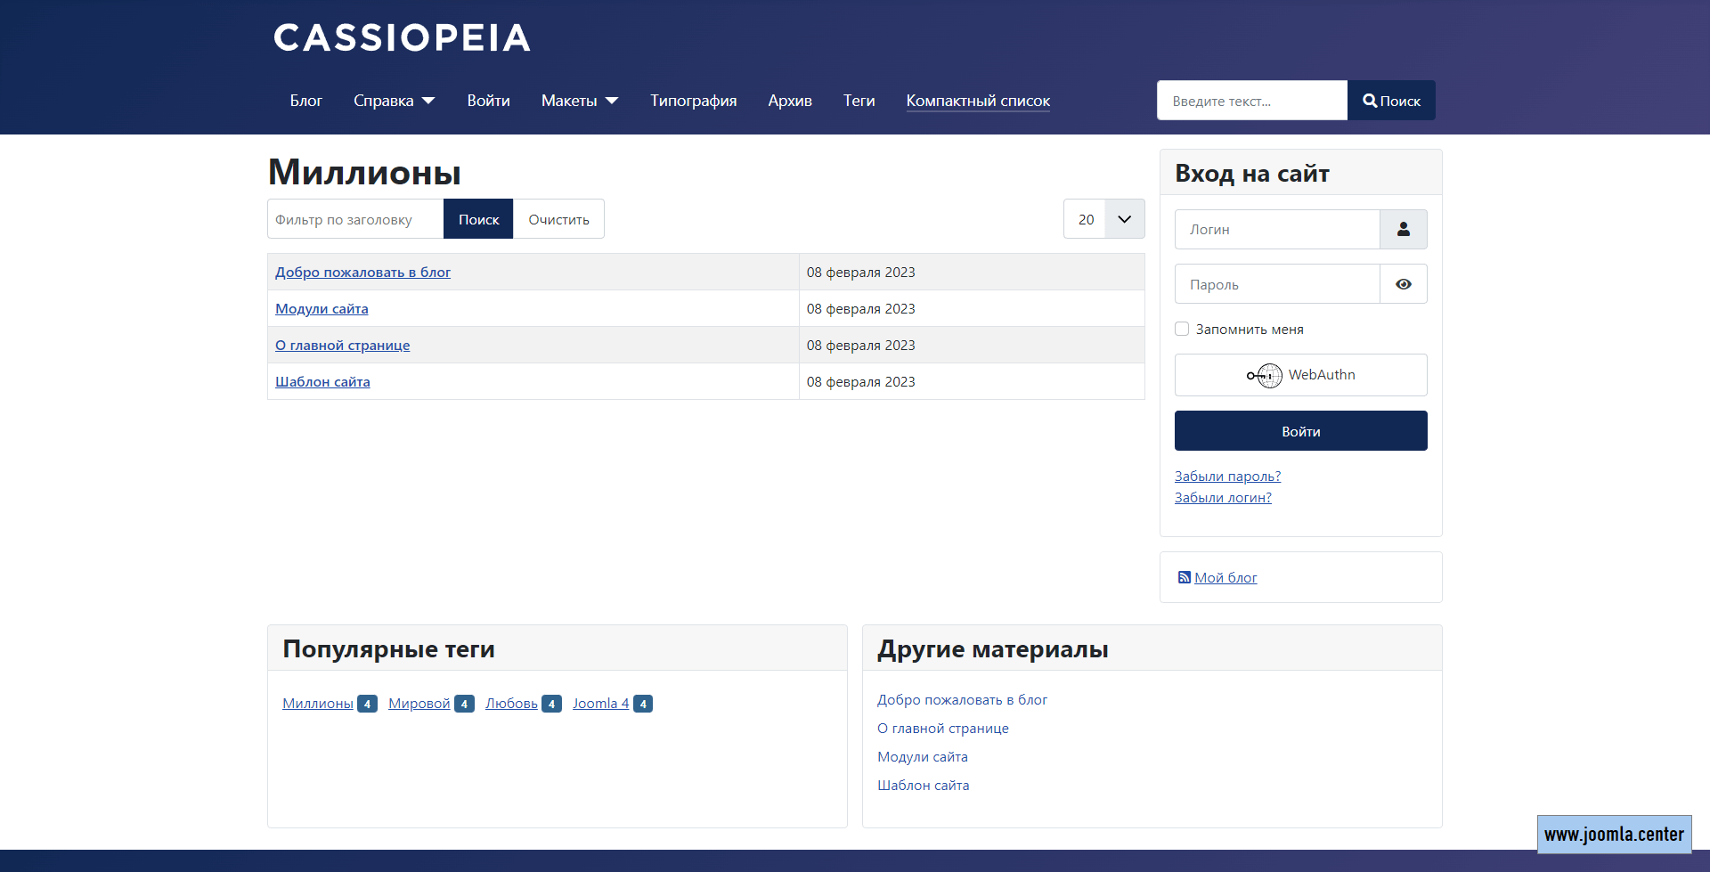The image size is (1710, 872).
Task: Expand the Справка dropdown menu
Action: [394, 100]
